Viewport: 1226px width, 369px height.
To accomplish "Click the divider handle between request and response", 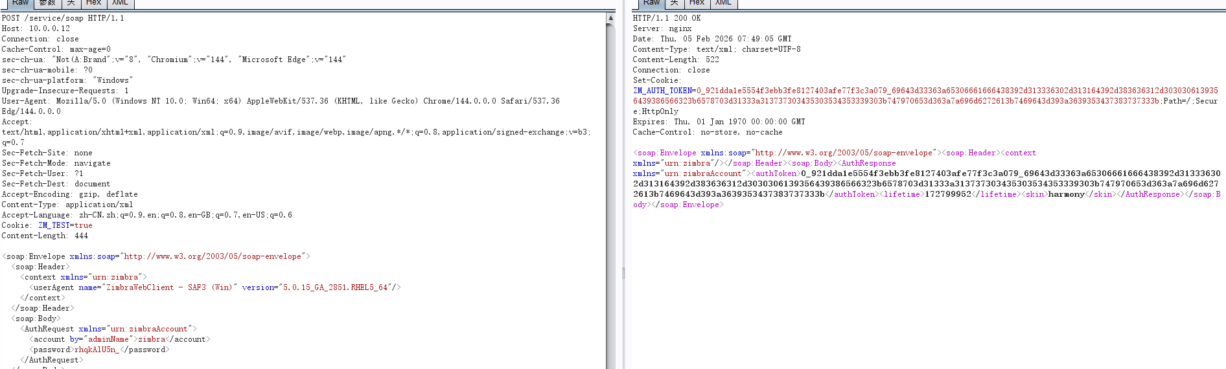I will click(x=623, y=273).
